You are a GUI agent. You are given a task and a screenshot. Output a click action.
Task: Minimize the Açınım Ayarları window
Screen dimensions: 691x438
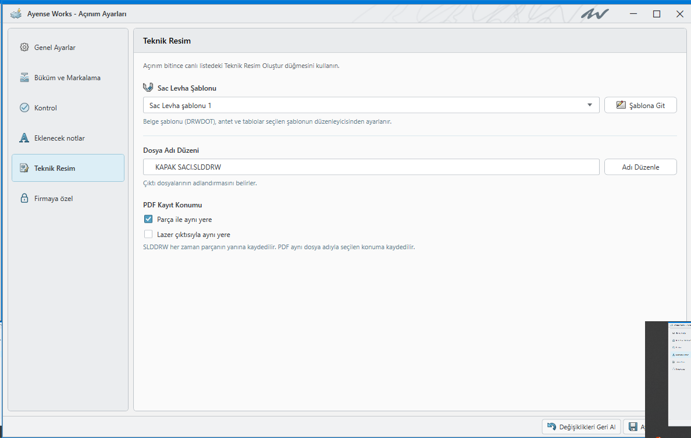[633, 13]
